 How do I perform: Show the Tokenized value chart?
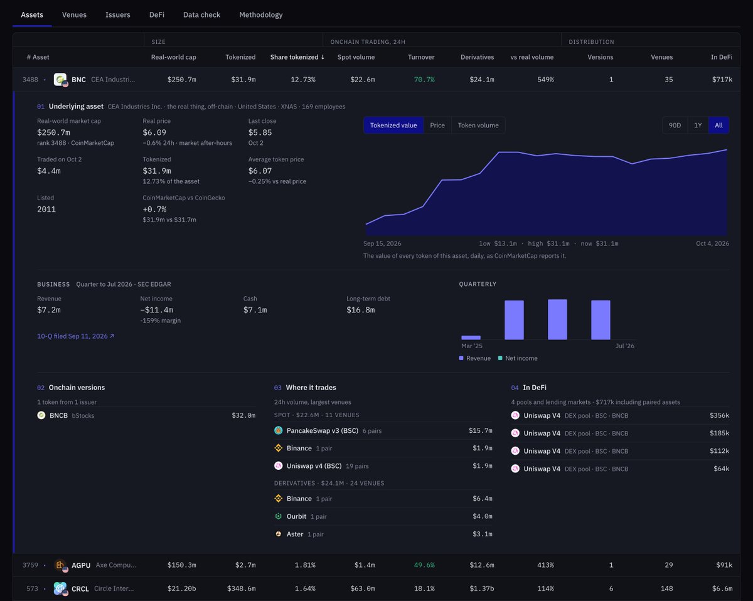393,125
